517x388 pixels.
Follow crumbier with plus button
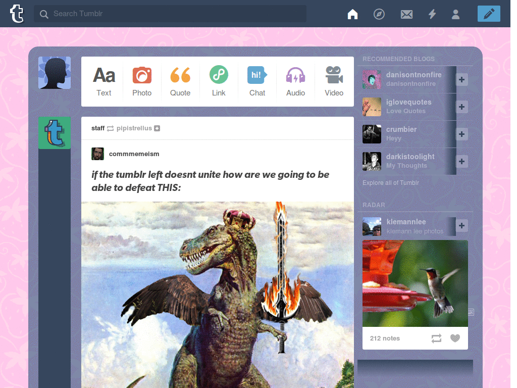coord(461,134)
